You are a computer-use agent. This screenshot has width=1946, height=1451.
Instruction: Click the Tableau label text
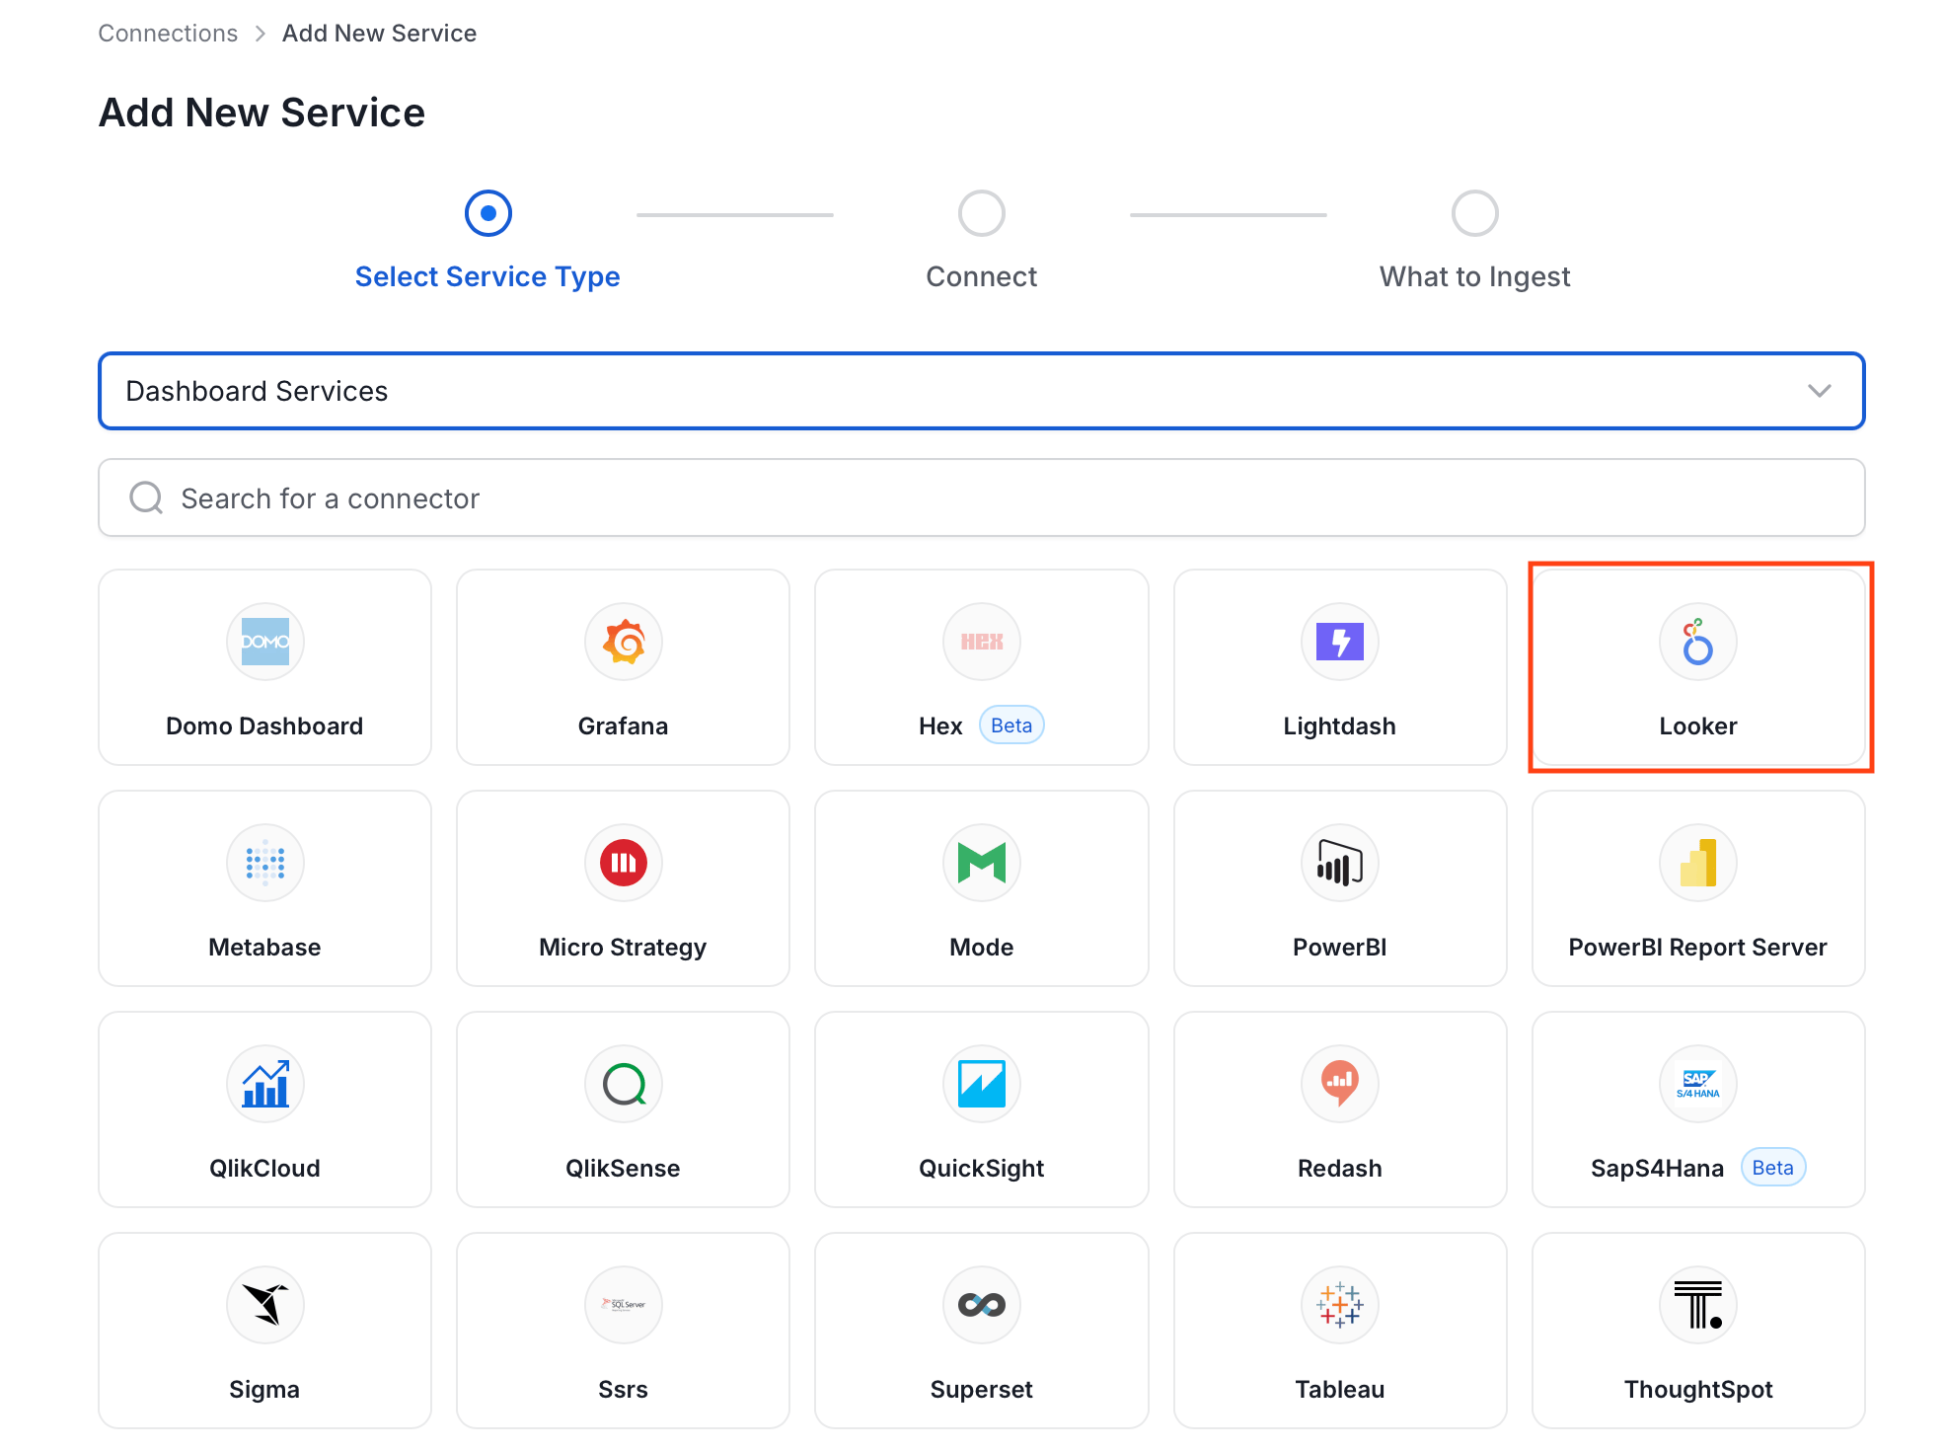click(x=1339, y=1390)
